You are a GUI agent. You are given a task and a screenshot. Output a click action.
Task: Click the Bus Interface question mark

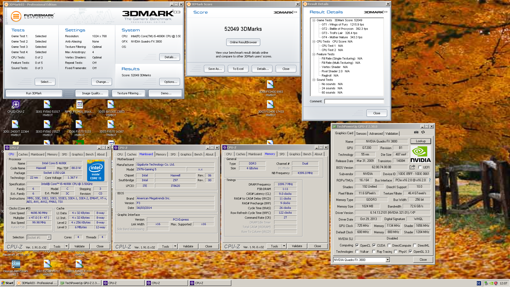[x=430, y=180]
